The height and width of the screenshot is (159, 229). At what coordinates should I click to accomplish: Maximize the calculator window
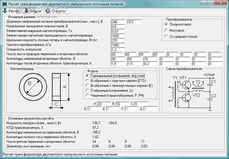tap(211, 3)
